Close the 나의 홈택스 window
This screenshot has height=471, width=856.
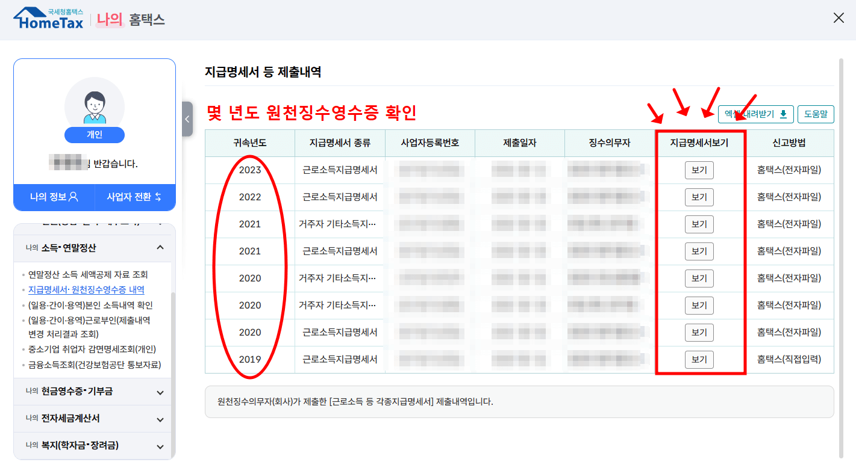pos(839,17)
